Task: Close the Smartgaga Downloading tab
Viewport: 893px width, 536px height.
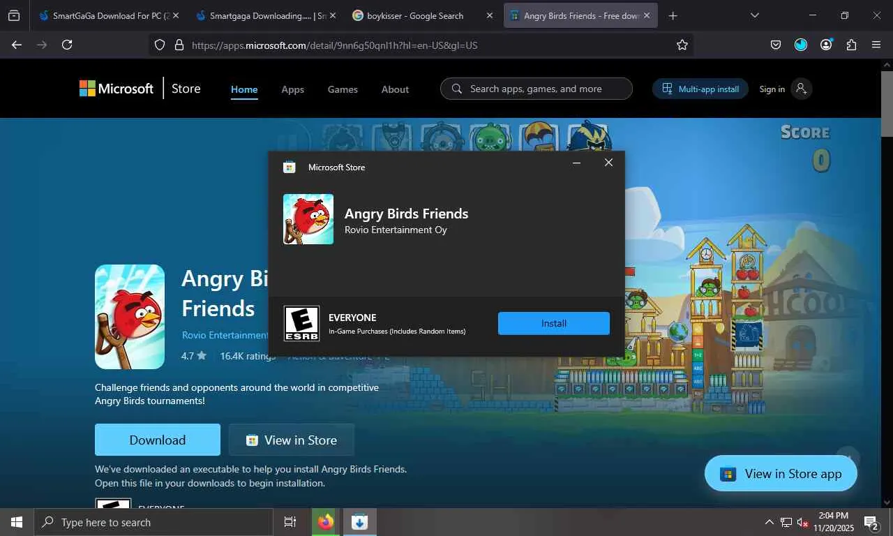Action: point(331,15)
